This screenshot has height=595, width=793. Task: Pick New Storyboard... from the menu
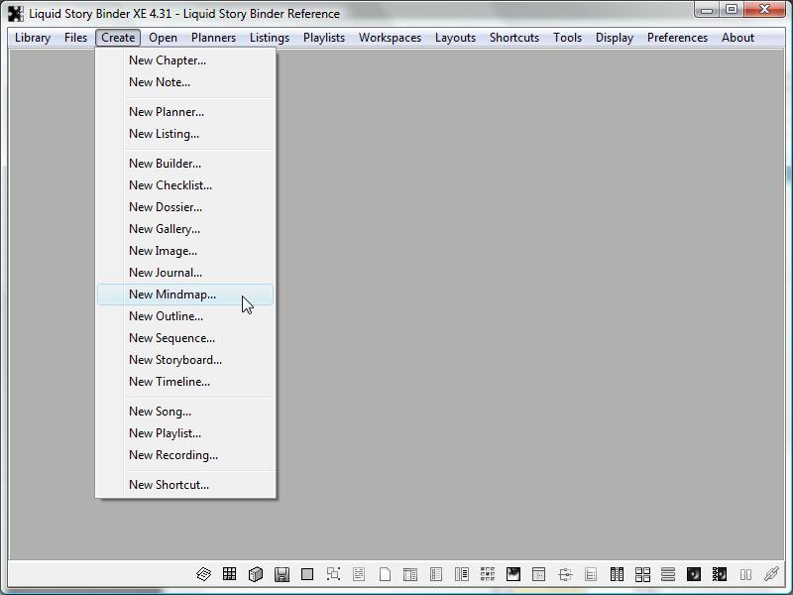click(x=175, y=360)
